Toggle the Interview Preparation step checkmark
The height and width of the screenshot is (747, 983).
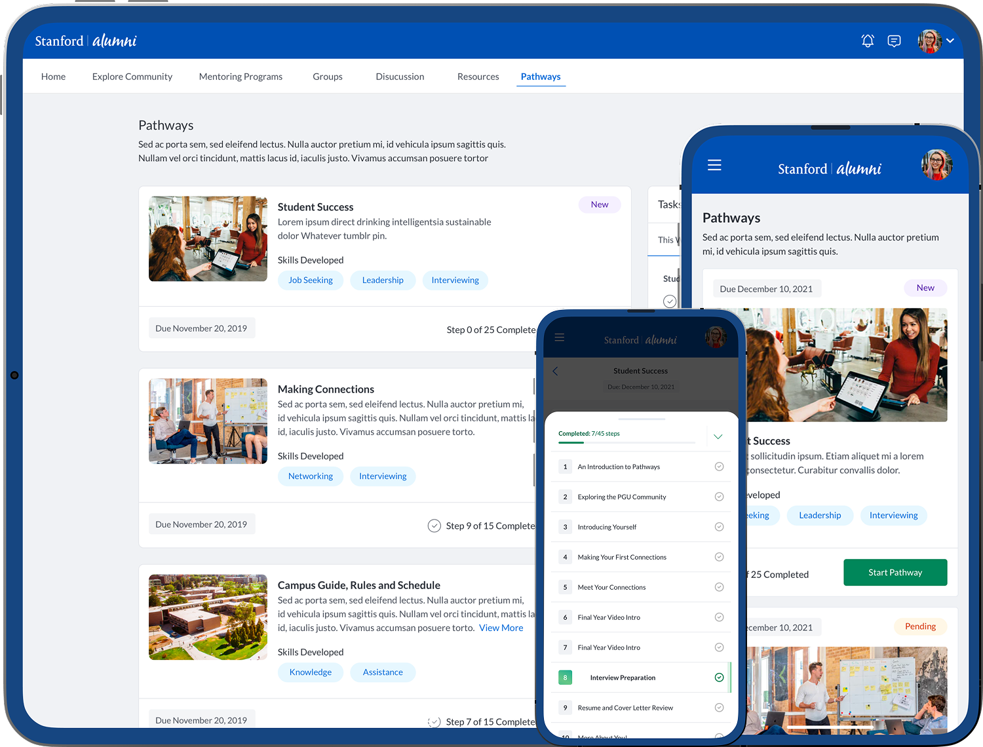pyautogui.click(x=719, y=678)
